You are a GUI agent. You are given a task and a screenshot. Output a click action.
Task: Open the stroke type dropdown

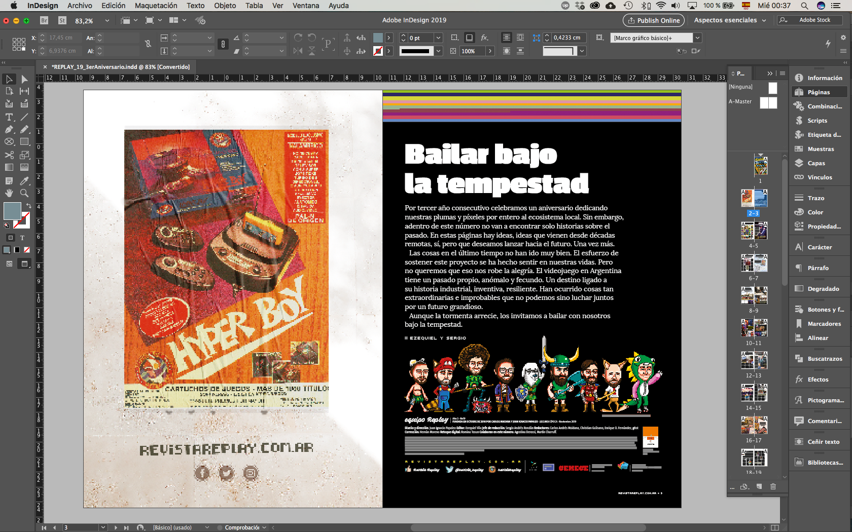[439, 51]
